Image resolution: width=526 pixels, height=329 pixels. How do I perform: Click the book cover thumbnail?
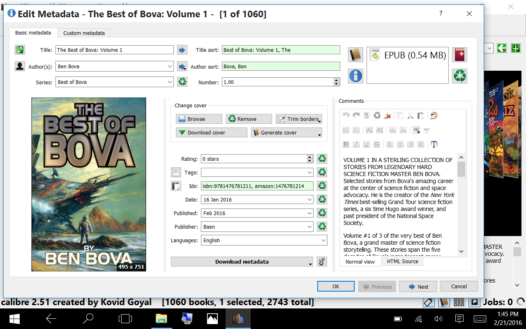(x=89, y=184)
